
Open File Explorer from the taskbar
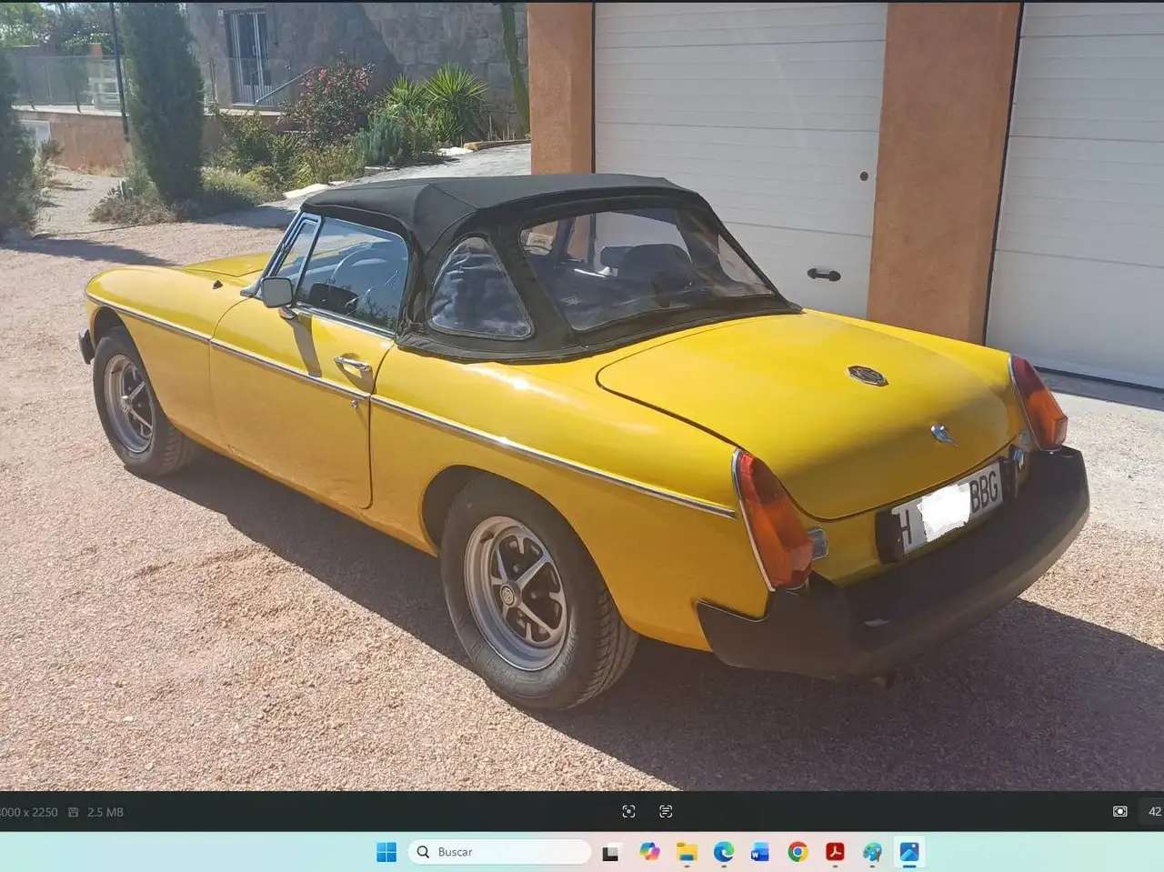(x=687, y=852)
